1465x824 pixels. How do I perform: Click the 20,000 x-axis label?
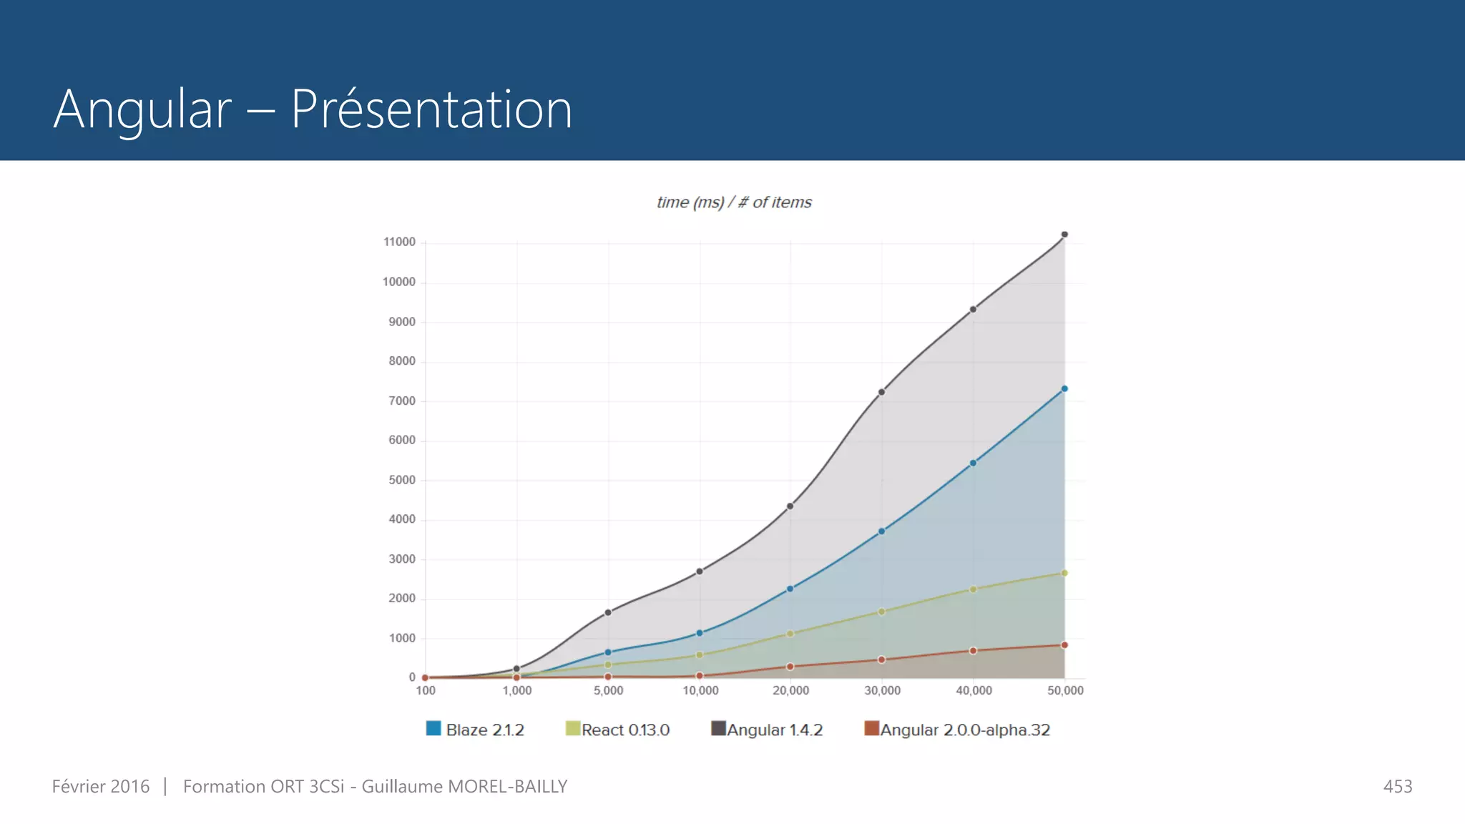790,690
